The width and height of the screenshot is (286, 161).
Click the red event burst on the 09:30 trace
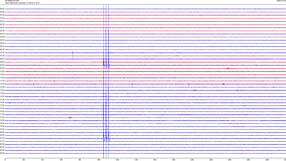pyautogui.click(x=228, y=69)
